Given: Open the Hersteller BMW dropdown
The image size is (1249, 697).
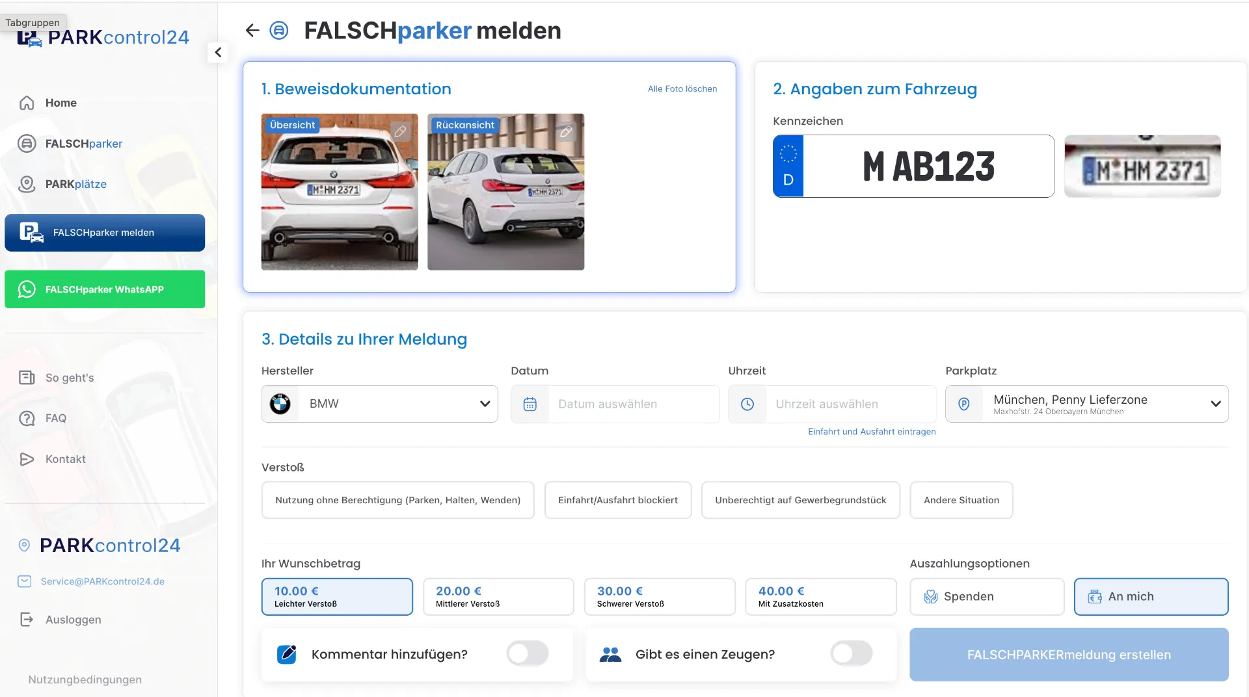Looking at the screenshot, I should point(380,404).
